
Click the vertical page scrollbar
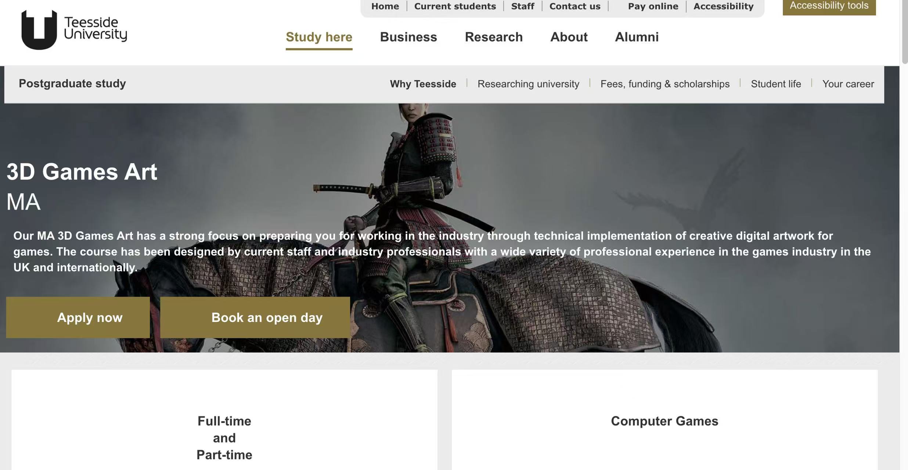pos(904,31)
